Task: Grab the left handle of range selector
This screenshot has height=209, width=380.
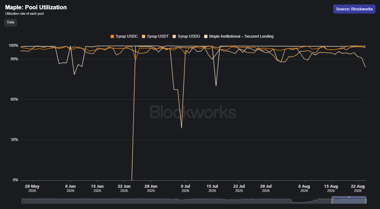Action: click(x=332, y=201)
